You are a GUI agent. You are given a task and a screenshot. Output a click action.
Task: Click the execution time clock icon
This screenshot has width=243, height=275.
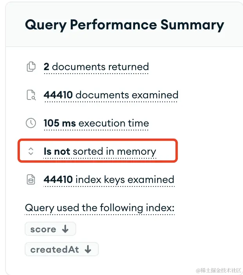click(x=31, y=123)
